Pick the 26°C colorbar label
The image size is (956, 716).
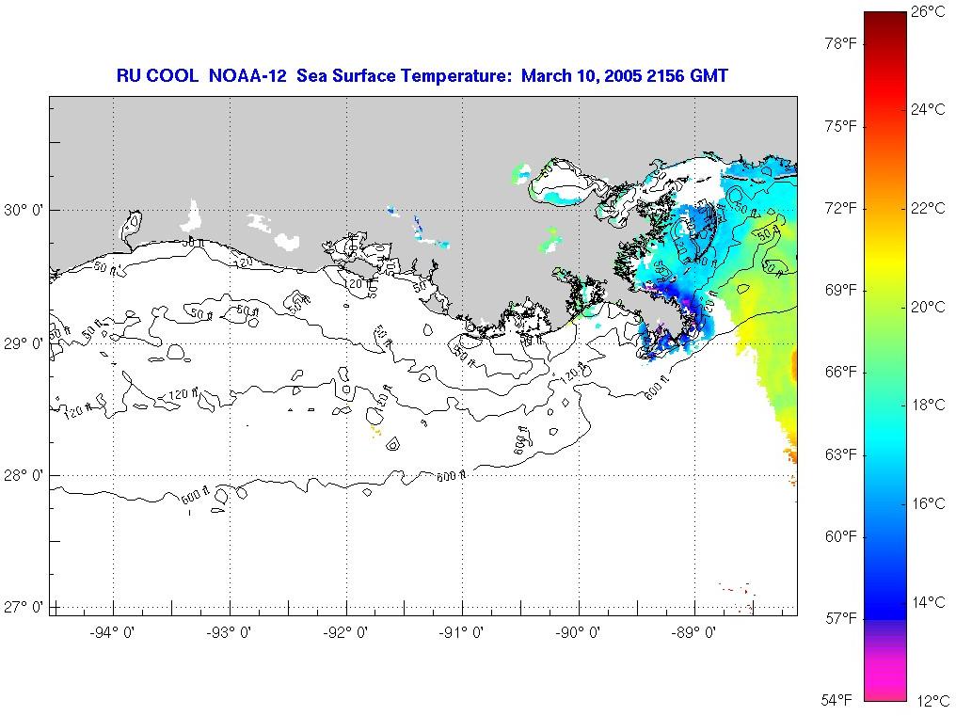(928, 11)
